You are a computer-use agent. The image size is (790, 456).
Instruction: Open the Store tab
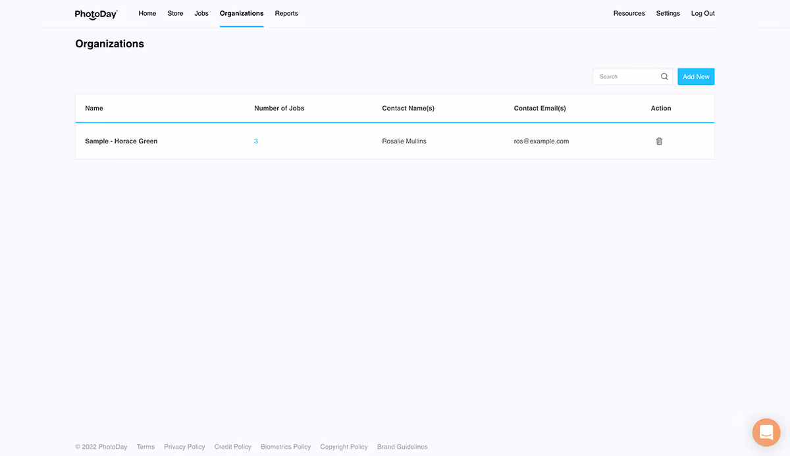click(175, 13)
